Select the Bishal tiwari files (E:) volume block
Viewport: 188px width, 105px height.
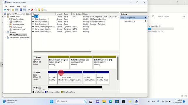(81, 62)
